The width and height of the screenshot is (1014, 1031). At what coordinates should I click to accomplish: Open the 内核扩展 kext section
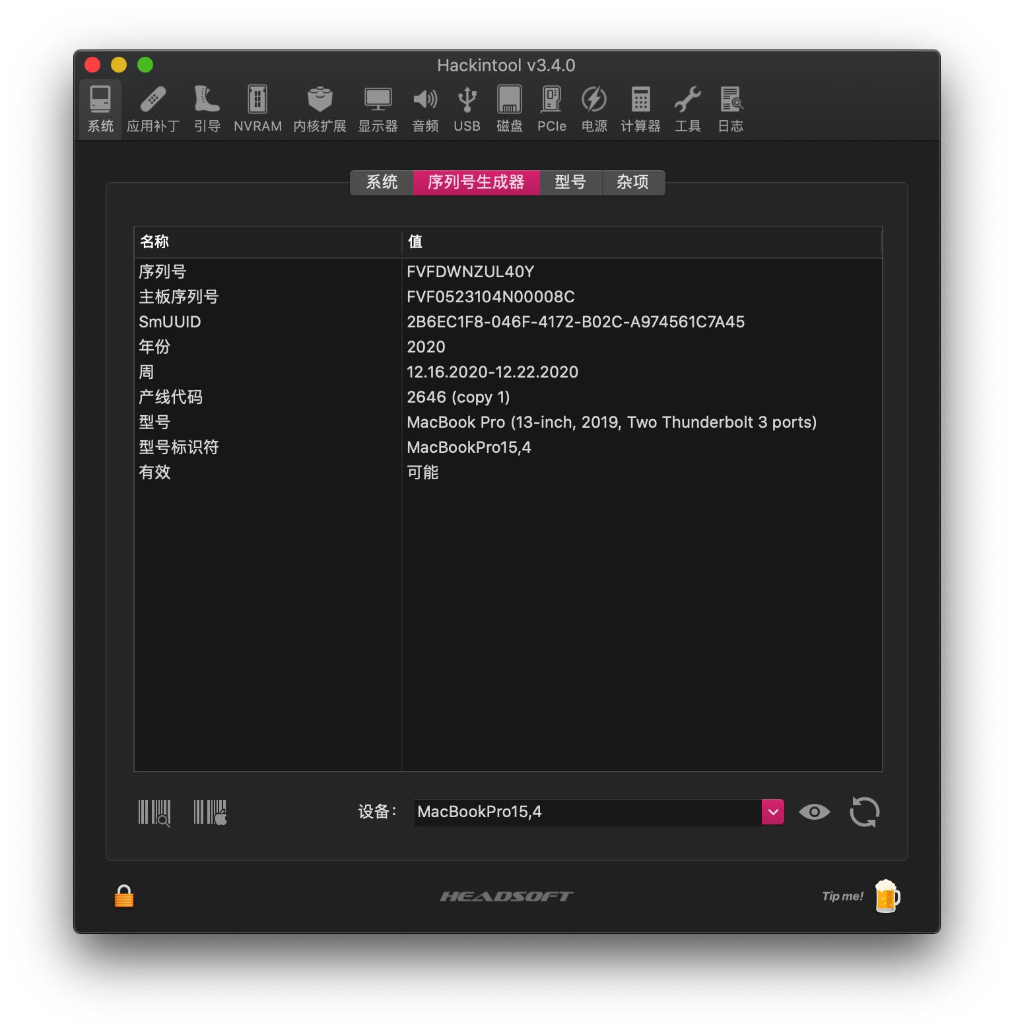[320, 110]
